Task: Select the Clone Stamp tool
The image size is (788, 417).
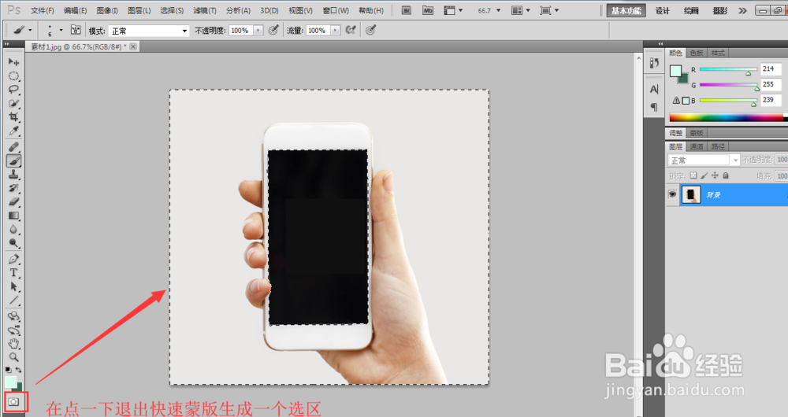Action: [13, 175]
